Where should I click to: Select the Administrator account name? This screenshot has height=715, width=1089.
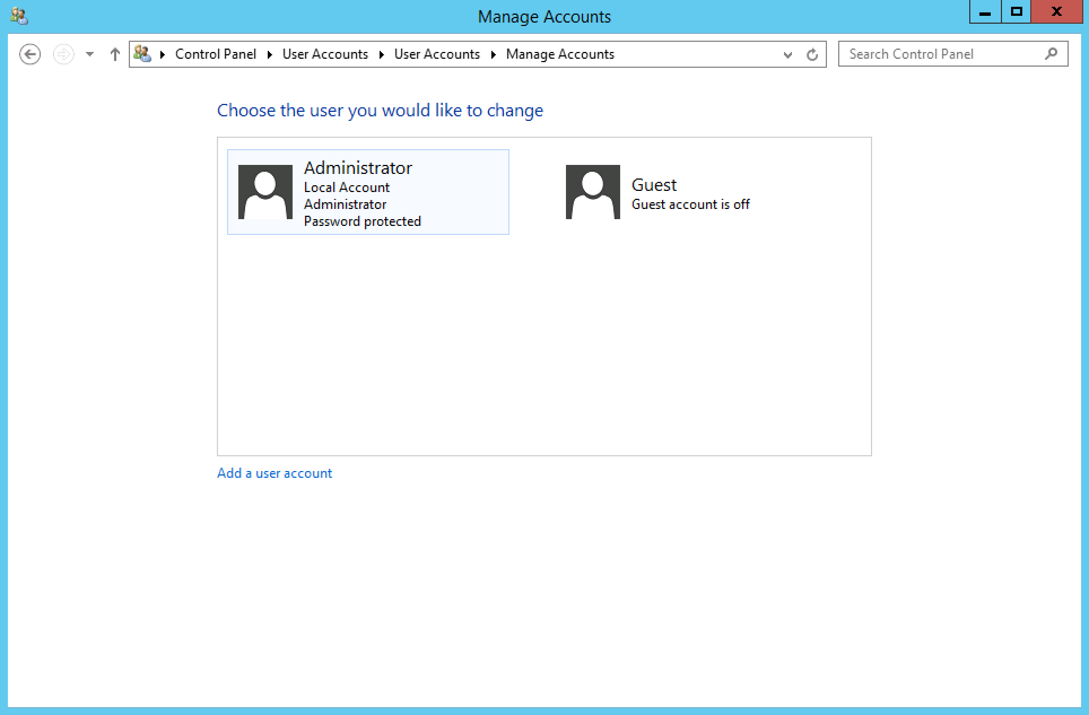[358, 168]
